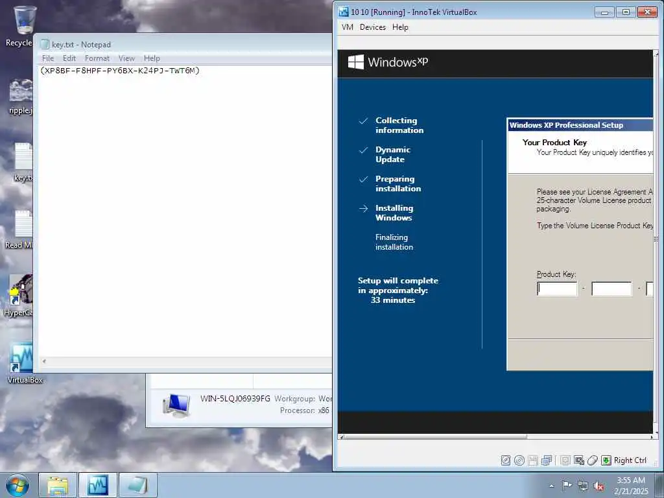
Task: Click "Processor: x86" text in System window
Action: [x=305, y=410]
